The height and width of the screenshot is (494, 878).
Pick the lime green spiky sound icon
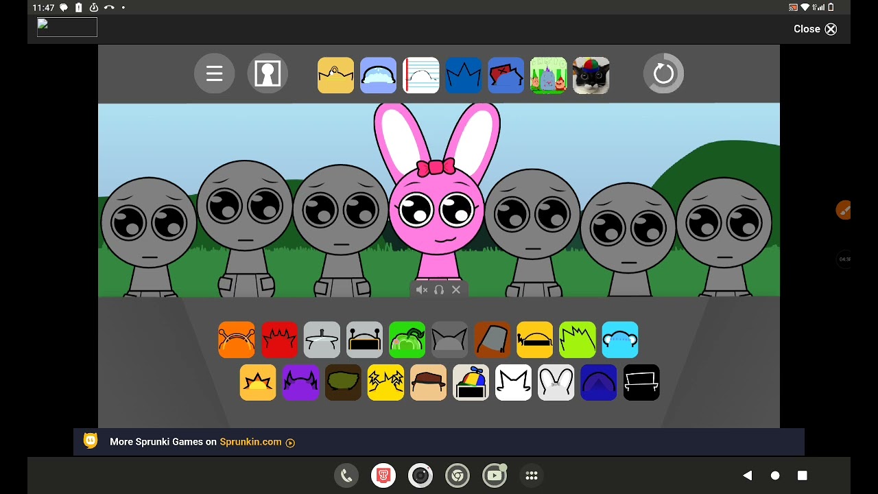(x=577, y=340)
